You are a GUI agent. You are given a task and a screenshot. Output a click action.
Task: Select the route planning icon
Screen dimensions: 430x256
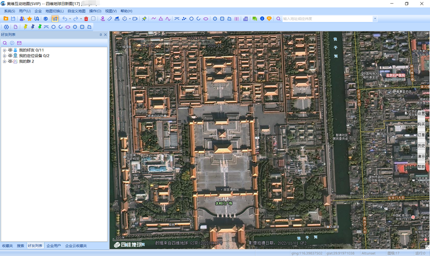37,18
